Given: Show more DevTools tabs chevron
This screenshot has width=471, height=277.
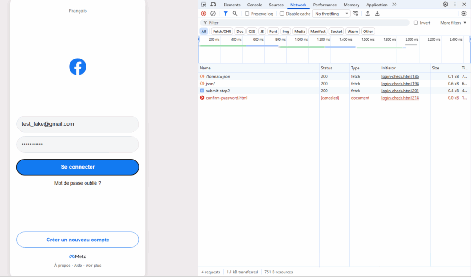Looking at the screenshot, I should (395, 5).
